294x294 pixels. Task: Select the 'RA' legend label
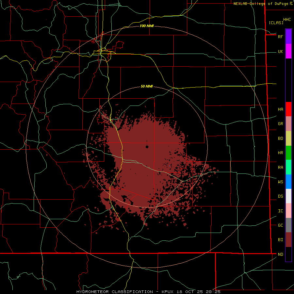(280, 168)
